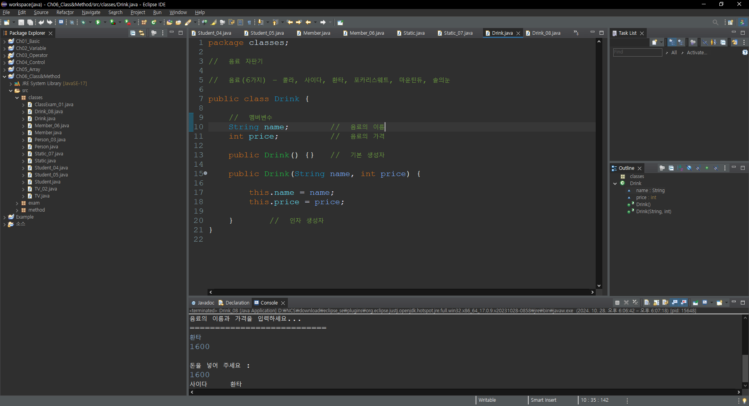The height and width of the screenshot is (406, 749).
Task: Toggle Sort alphabetically in Outline view
Action: click(x=680, y=168)
